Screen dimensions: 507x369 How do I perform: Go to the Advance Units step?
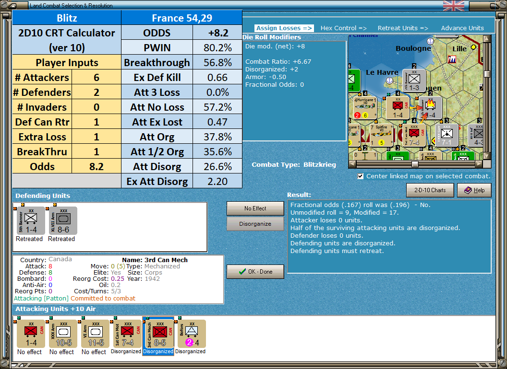(x=462, y=28)
